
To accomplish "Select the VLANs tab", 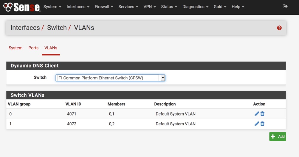I will [x=51, y=48].
